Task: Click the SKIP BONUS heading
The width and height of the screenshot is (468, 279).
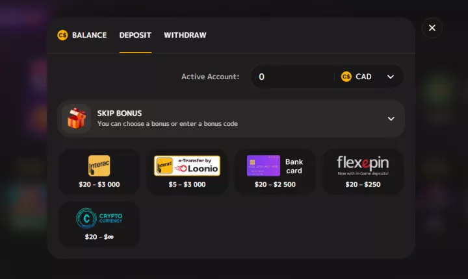Action: [x=120, y=114]
